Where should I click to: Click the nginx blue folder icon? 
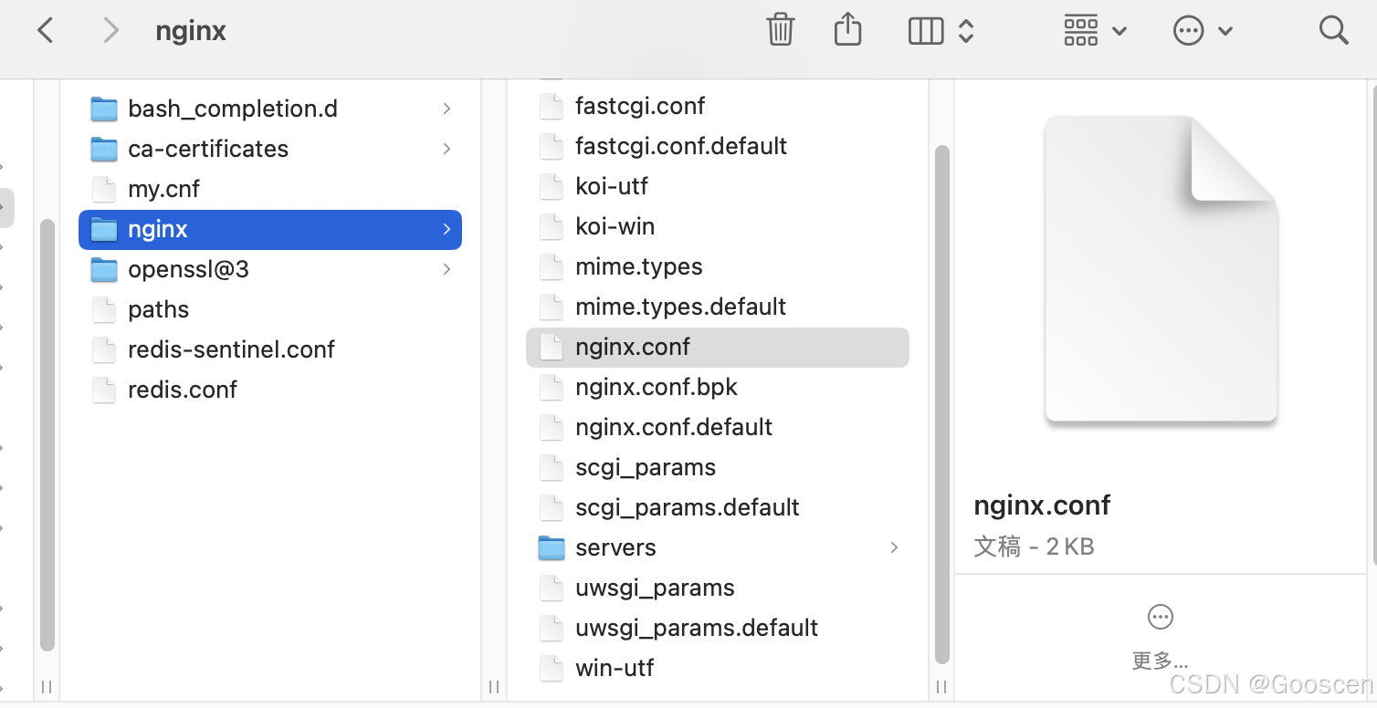pos(103,229)
